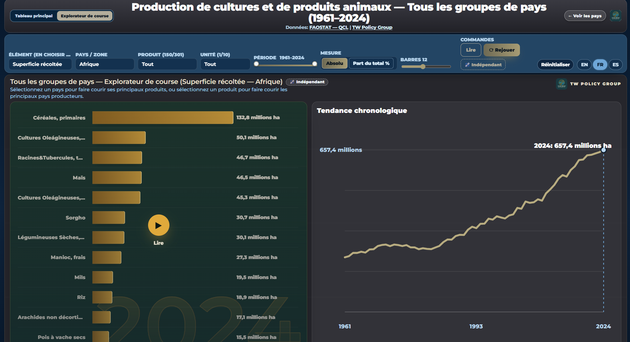Expand the Produit dropdown set to Tout

(x=167, y=64)
